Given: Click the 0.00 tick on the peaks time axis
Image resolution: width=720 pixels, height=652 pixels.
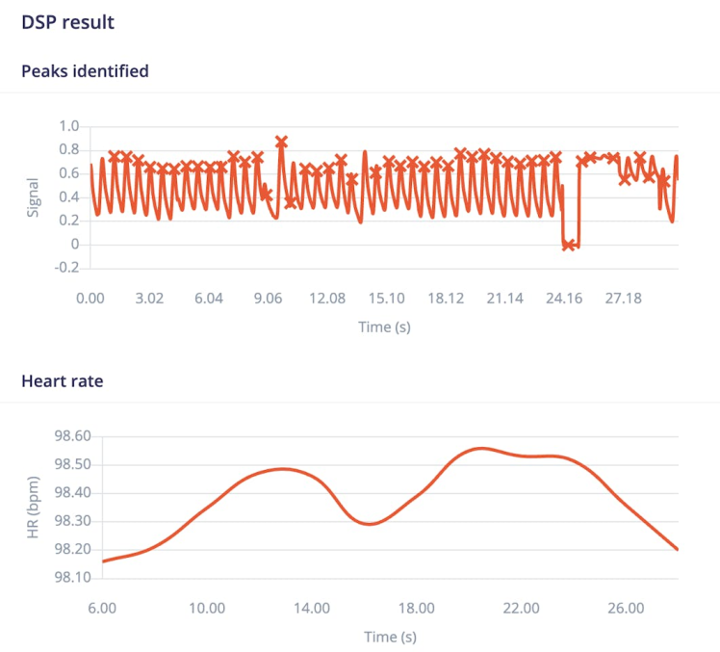Looking at the screenshot, I should pyautogui.click(x=90, y=299).
